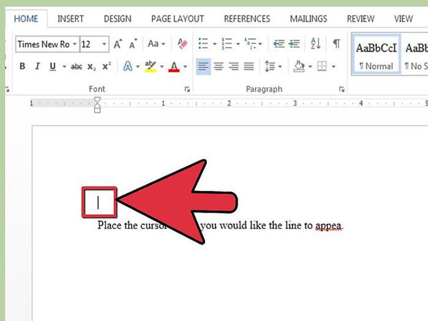
Task: Switch to the INSERT ribbon tab
Action: (71, 19)
